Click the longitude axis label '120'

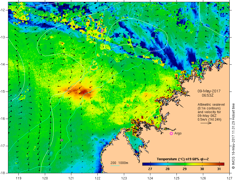(45, 178)
